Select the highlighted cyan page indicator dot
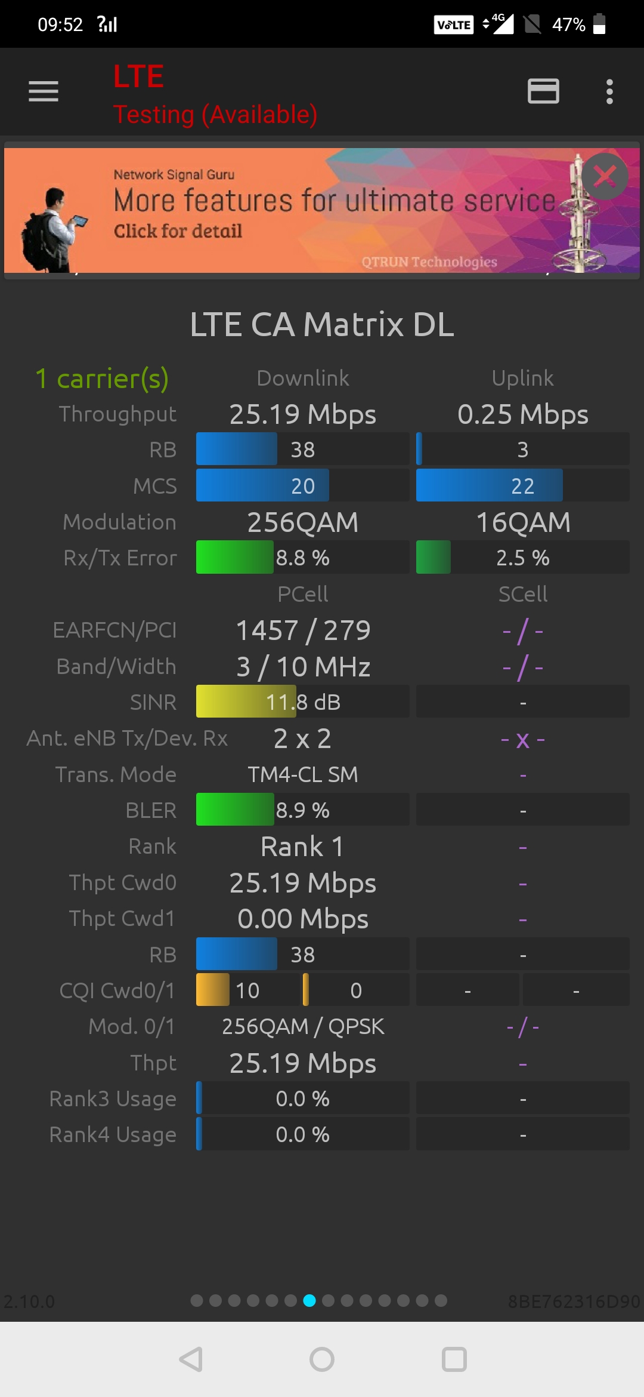644x1397 pixels. coord(309,1301)
